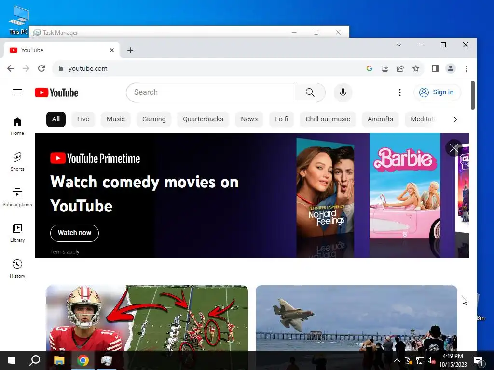Select the Music filter chip

(116, 119)
